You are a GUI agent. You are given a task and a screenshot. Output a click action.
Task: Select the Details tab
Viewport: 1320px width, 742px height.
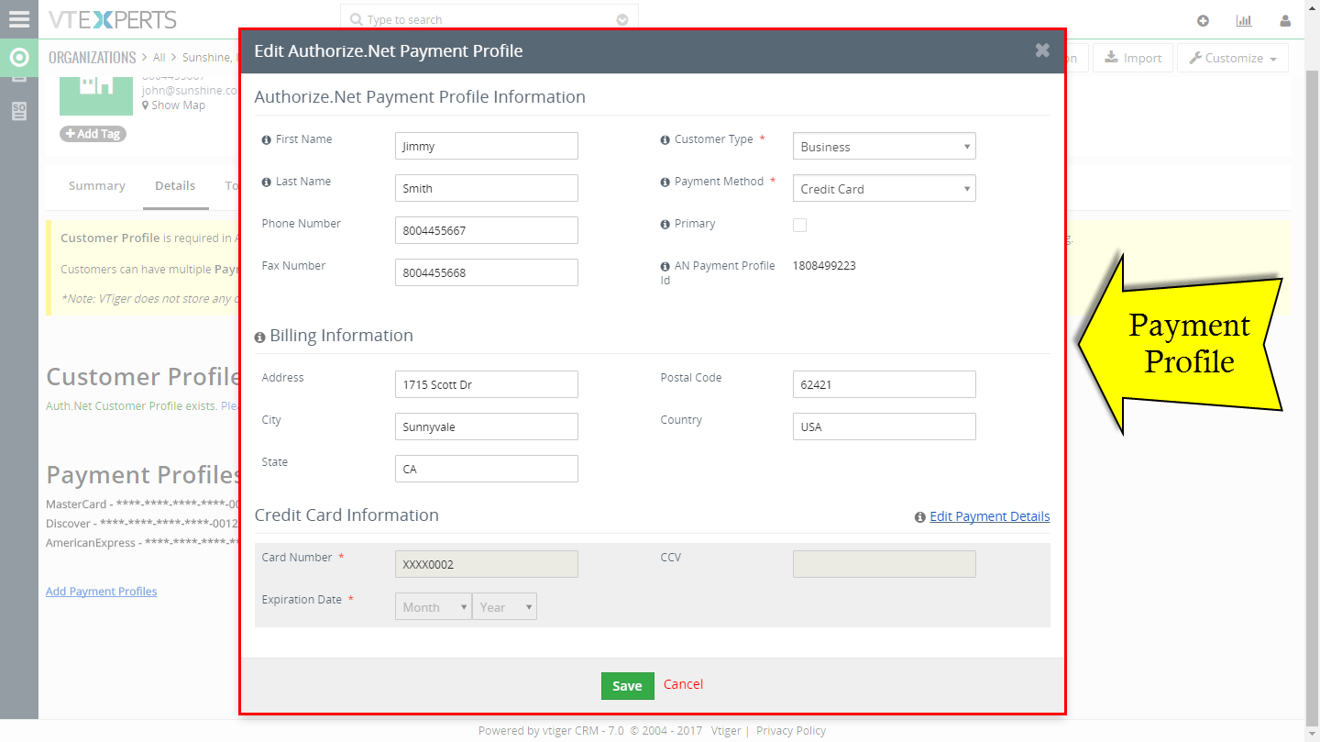[175, 185]
